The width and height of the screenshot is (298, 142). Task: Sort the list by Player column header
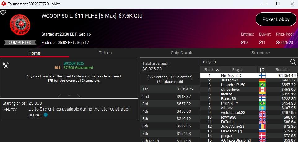tap(238, 70)
